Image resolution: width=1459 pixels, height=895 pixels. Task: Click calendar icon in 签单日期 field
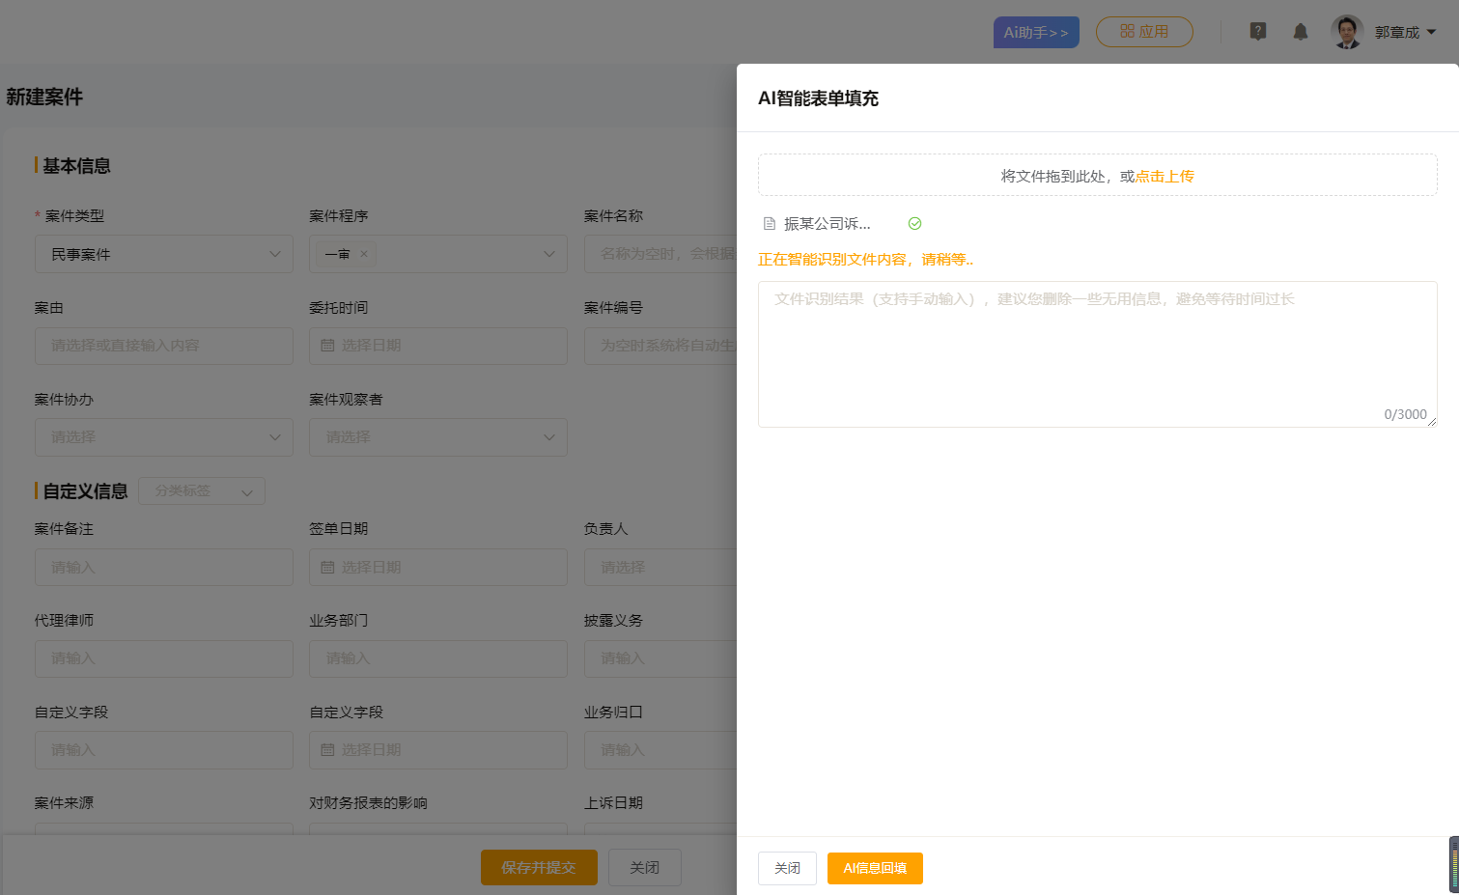[327, 568]
